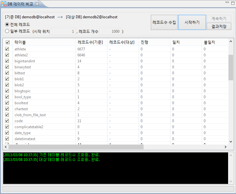This screenshot has height=194, width=236.
Task: Uncheck the blob1 checkbox
Action: [x=7, y=79]
